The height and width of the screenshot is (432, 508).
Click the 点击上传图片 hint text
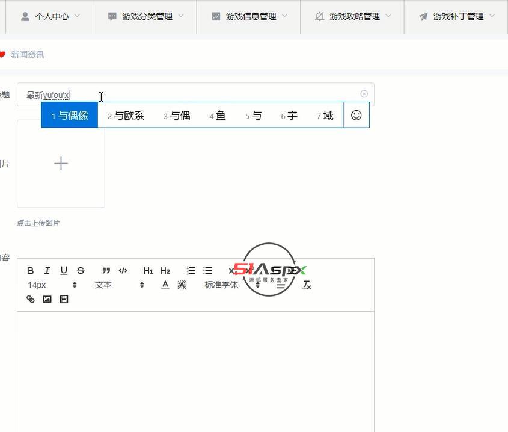pos(38,223)
